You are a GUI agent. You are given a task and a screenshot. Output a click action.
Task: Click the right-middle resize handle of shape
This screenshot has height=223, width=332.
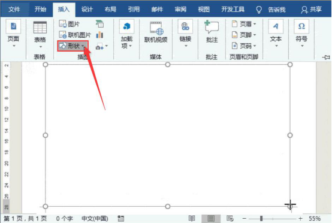click(x=290, y=135)
